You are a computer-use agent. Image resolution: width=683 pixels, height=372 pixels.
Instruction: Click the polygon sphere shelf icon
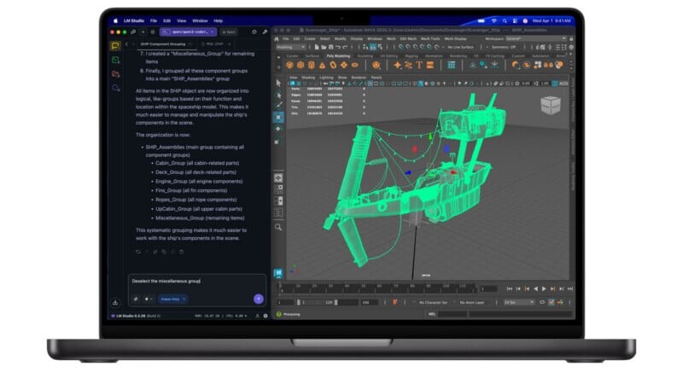(x=290, y=65)
